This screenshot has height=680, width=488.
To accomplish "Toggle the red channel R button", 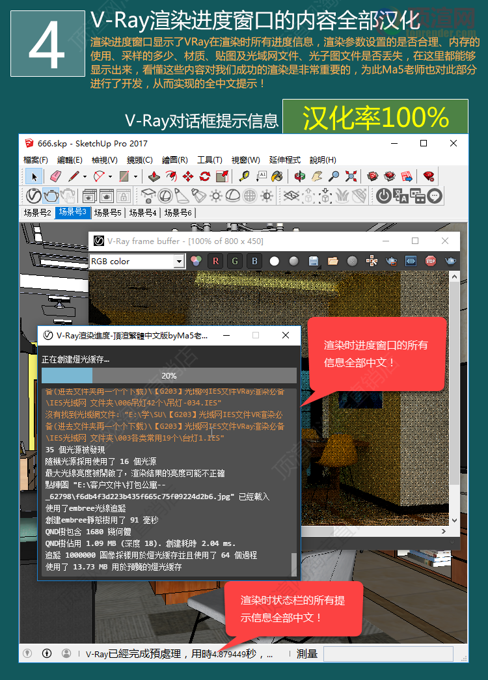I will (x=215, y=261).
